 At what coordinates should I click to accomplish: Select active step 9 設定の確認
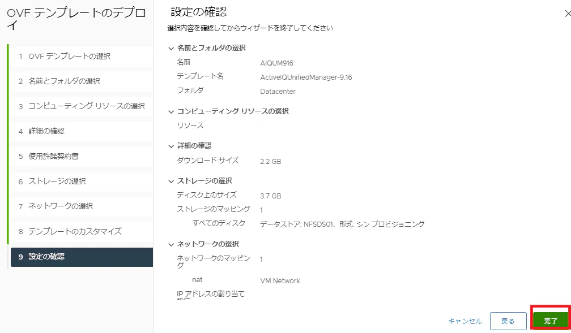pos(82,257)
